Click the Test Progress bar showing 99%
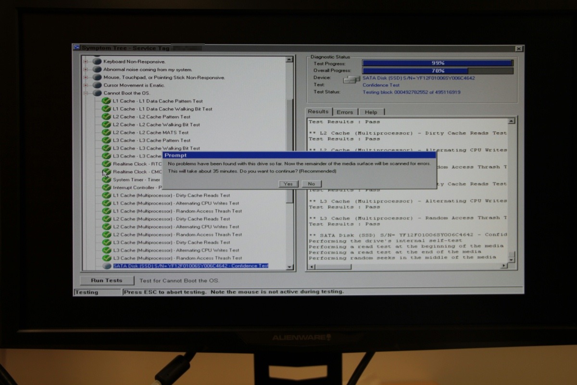The width and height of the screenshot is (577, 385). click(x=437, y=63)
